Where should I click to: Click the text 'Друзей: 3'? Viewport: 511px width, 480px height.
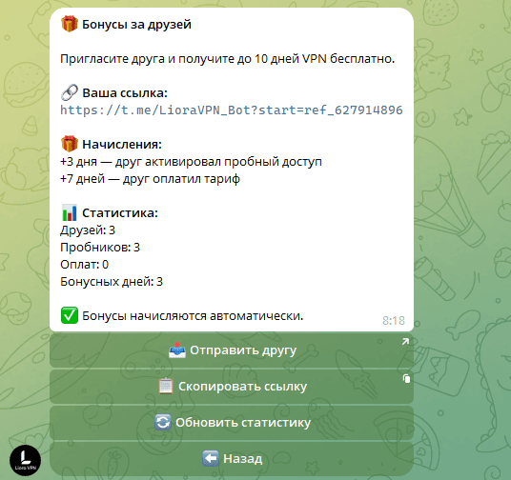pyautogui.click(x=88, y=230)
